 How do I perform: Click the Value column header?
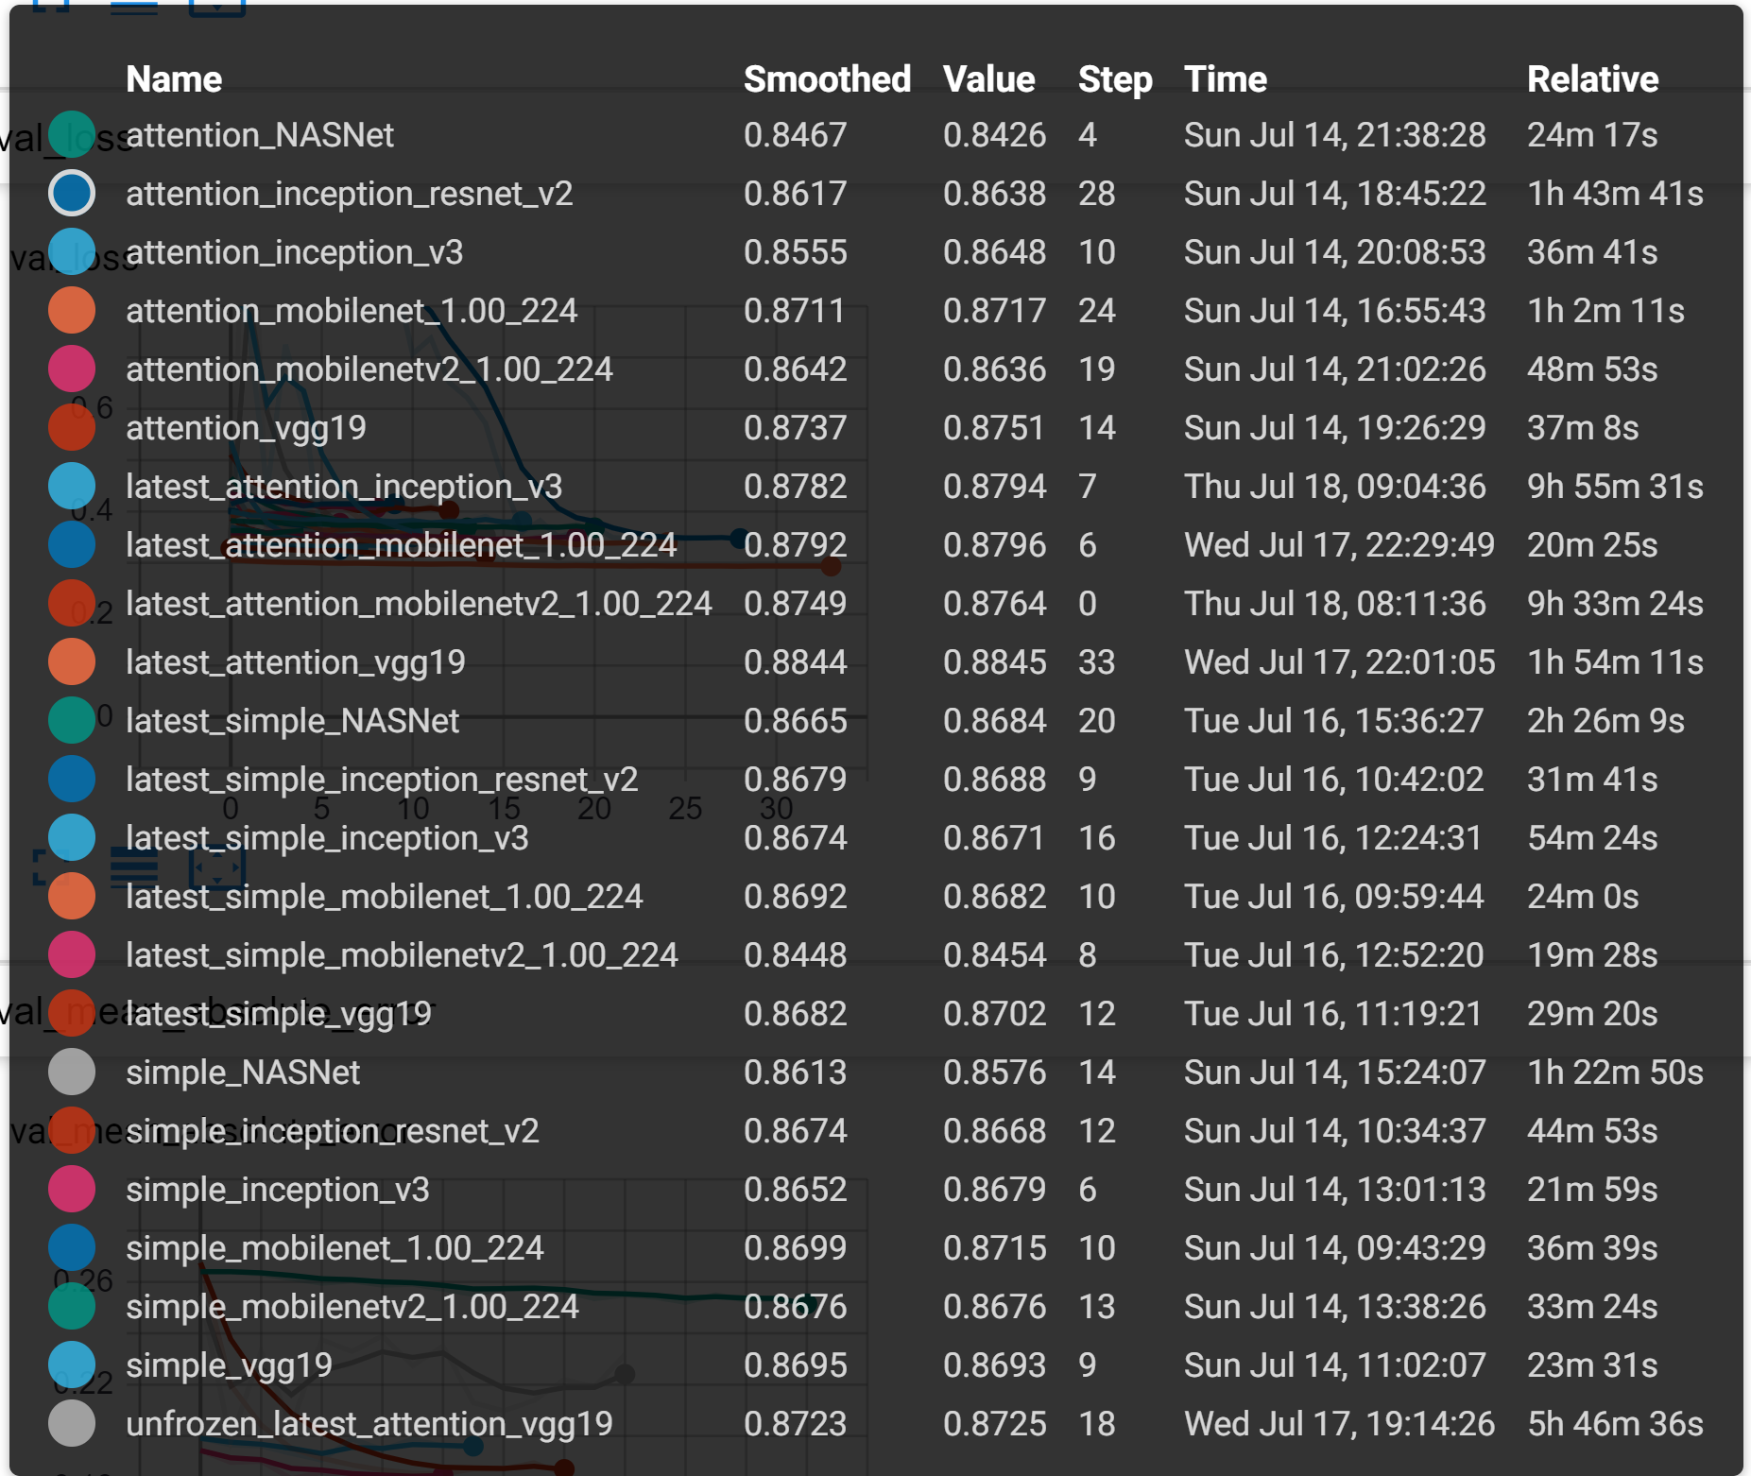click(x=988, y=79)
